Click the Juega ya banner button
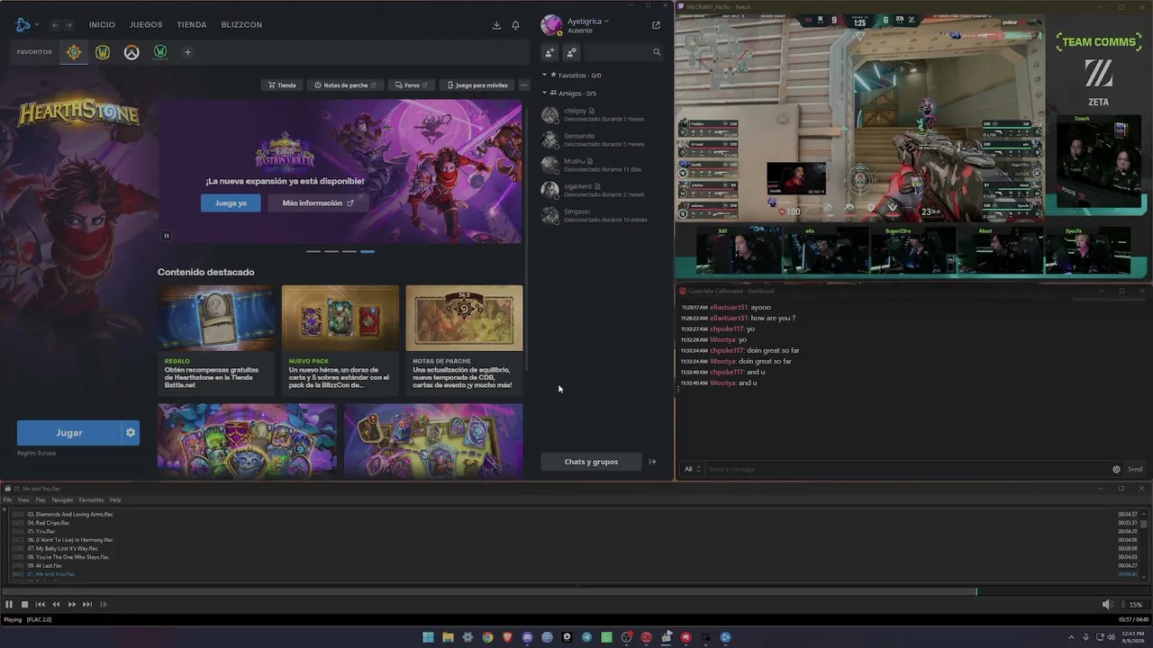 (x=231, y=203)
